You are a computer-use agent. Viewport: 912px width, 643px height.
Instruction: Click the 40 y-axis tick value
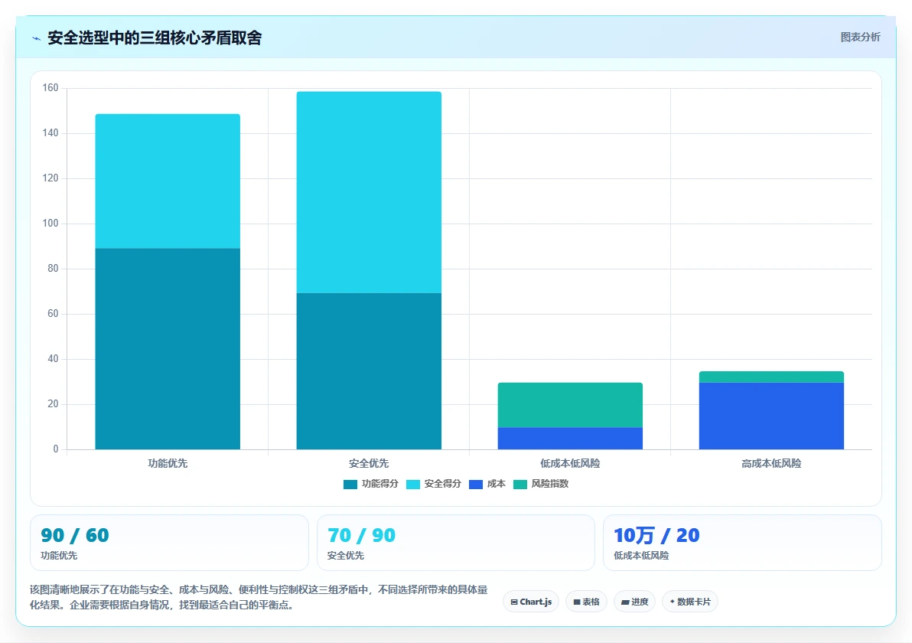53,359
